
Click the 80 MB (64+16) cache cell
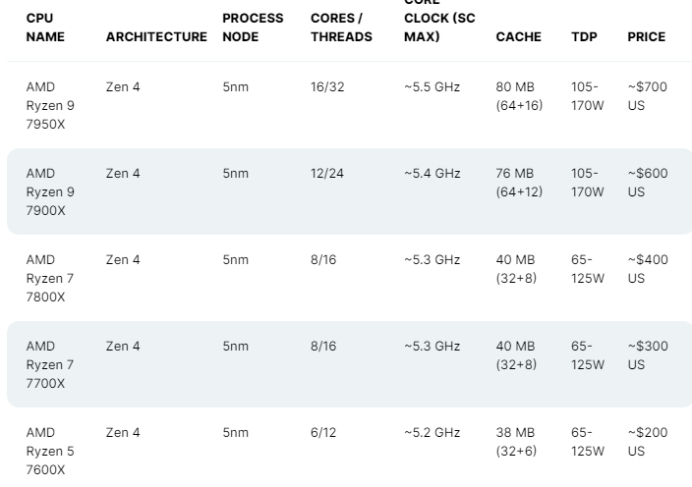click(x=519, y=96)
